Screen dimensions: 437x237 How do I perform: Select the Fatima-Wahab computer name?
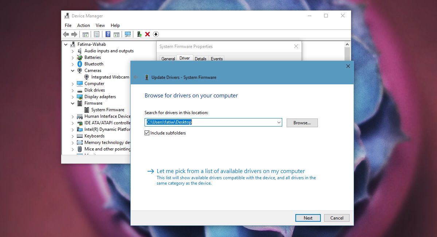tap(92, 44)
